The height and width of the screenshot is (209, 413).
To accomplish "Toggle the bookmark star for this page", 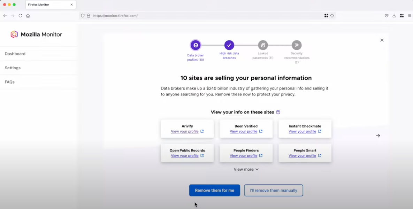I will click(x=331, y=16).
